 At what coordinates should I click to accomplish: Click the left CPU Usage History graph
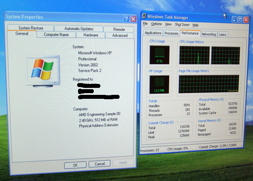coord(195,55)
